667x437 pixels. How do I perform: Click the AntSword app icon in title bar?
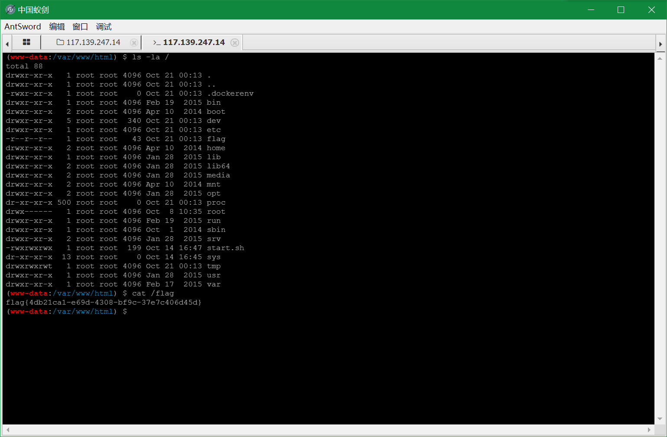10,10
